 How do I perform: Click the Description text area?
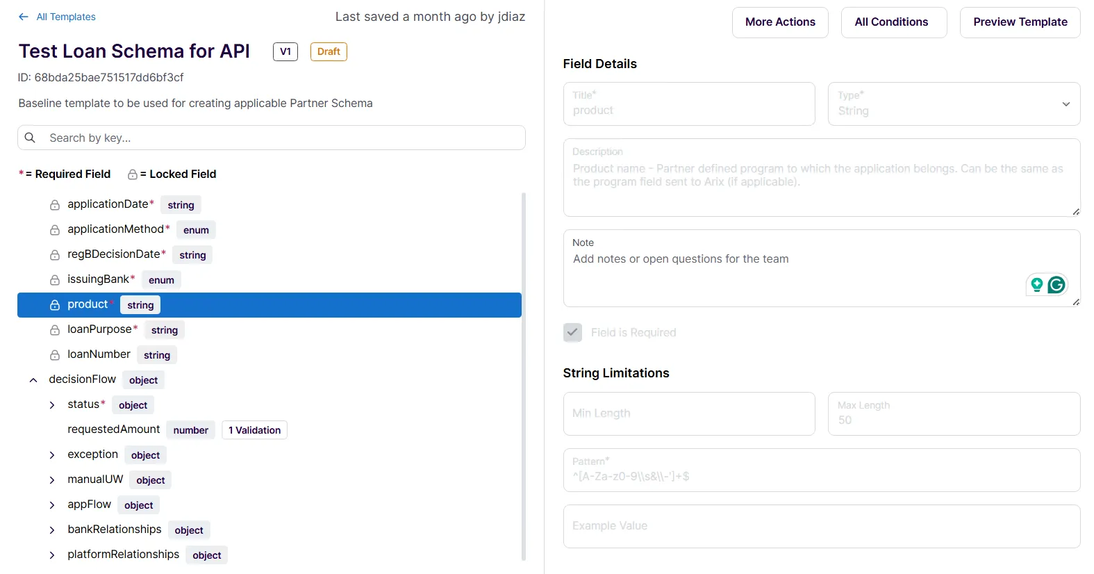[822, 177]
